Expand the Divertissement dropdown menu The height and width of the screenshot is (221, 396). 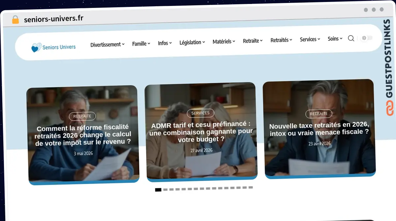click(x=108, y=45)
